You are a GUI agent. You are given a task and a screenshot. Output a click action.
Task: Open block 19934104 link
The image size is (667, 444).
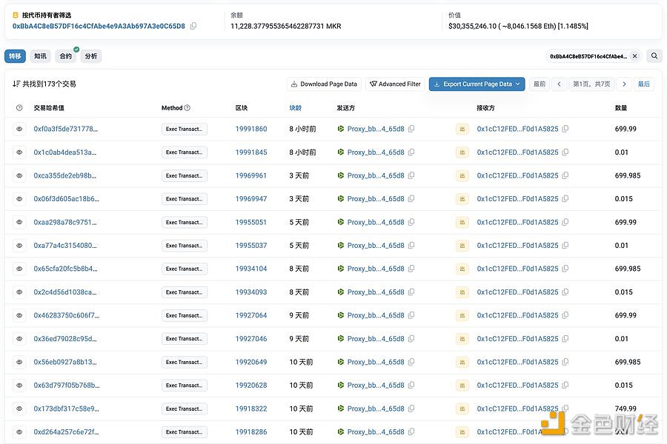pyautogui.click(x=251, y=269)
